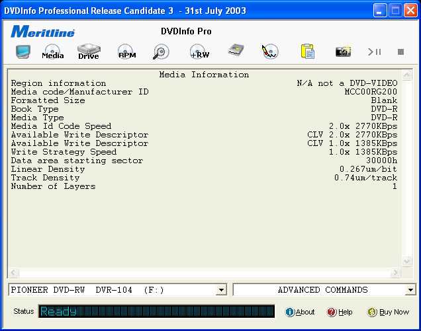
Task: Click the 'Formatted Size' row label
Action: tap(48, 100)
